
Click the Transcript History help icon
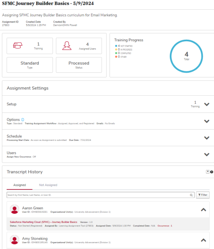click(211, 172)
